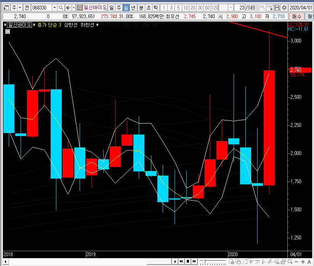Click the 매수 buy button
Image resolution: width=314 pixels, height=266 pixels.
pos(296,16)
